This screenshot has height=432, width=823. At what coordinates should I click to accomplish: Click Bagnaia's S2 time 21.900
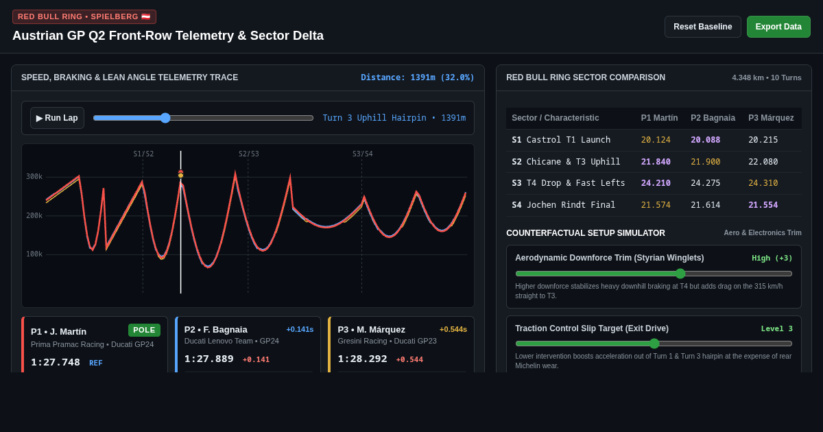point(706,162)
